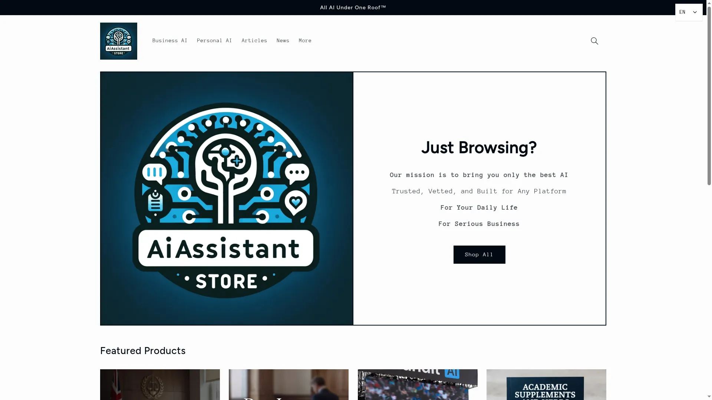Go to the Articles page

[254, 41]
